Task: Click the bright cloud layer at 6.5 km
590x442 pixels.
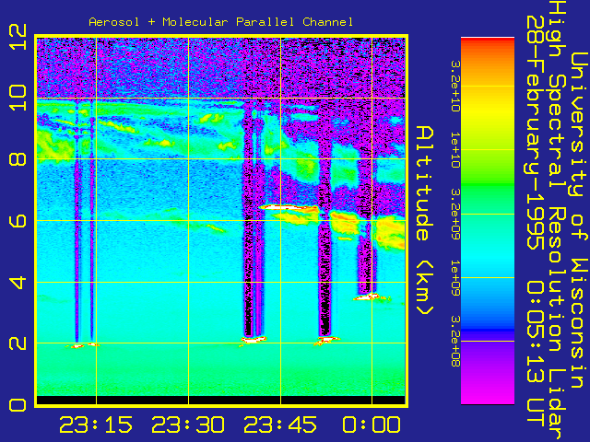Action: pos(288,207)
